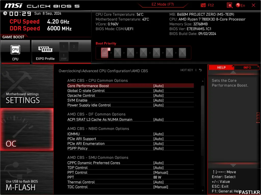Click the help panel top grip handle

233,72
